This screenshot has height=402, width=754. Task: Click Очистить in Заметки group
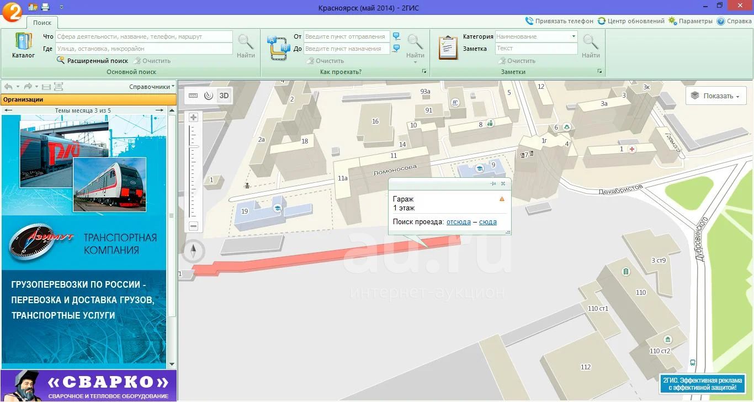[x=517, y=61]
